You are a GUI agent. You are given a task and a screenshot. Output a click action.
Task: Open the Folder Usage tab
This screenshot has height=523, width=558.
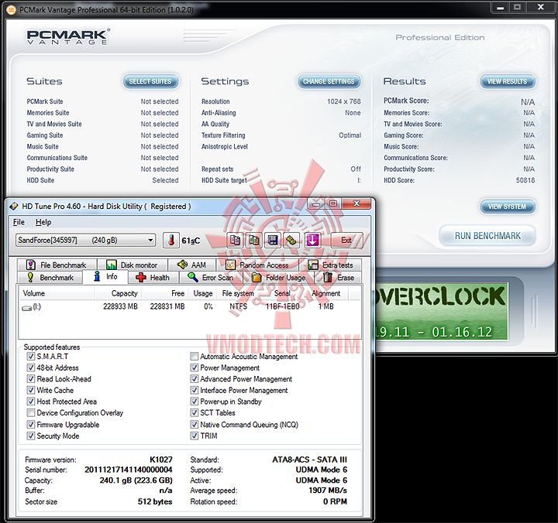click(279, 278)
